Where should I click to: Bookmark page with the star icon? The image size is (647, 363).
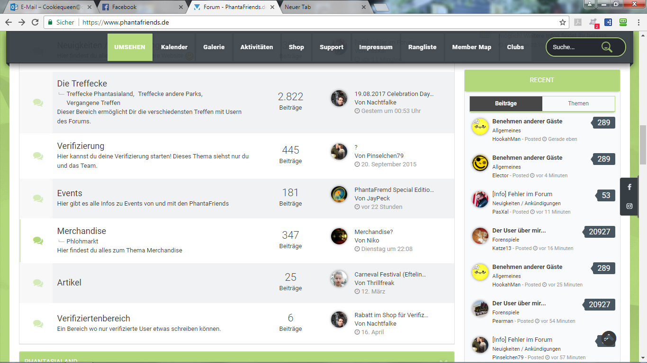point(563,22)
